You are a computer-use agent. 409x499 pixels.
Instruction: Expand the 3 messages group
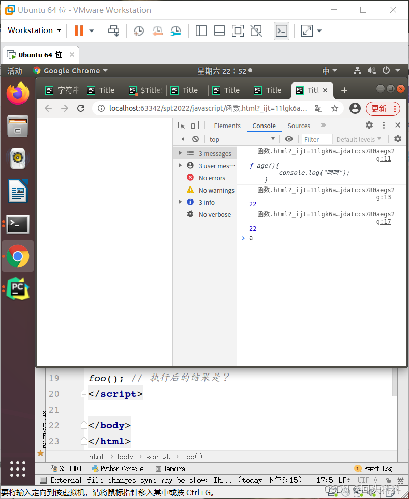(x=180, y=153)
